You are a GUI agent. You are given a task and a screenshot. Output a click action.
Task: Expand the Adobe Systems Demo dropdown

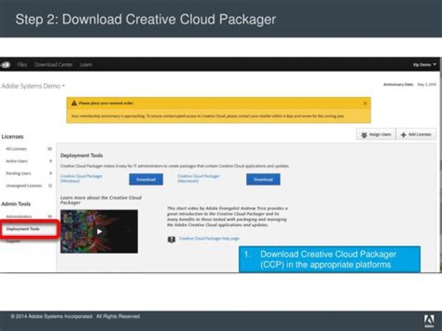(x=33, y=86)
